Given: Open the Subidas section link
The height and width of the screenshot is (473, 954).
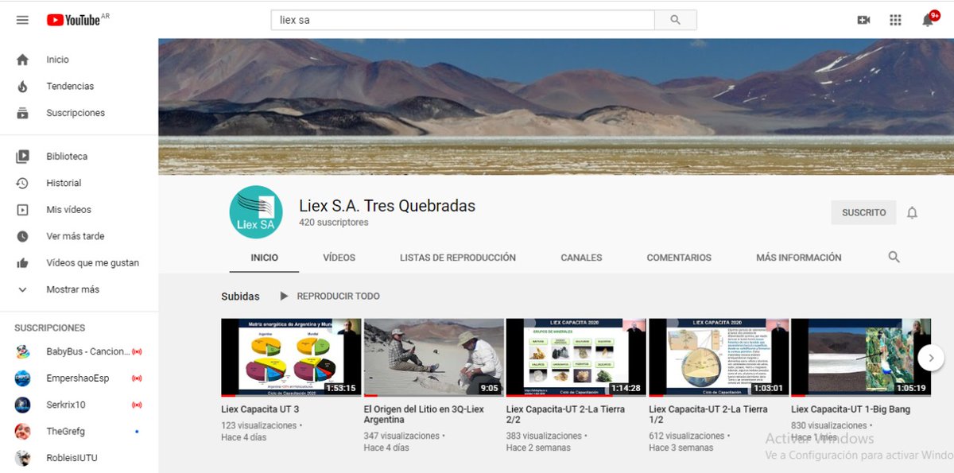Looking at the screenshot, I should [x=240, y=297].
